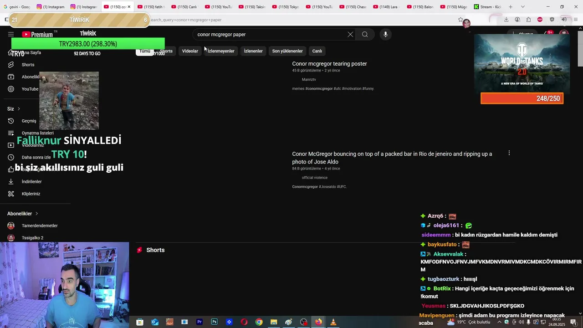This screenshot has height=328, width=583.
Task: Open Firefox downloads panel
Action: coord(506,20)
